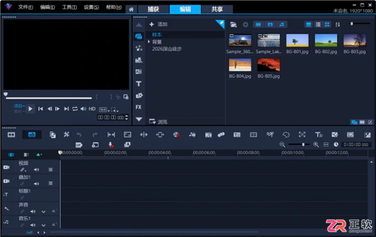Click the Import media files folder icon
Screen dimensions: 376x237
(x=233, y=24)
